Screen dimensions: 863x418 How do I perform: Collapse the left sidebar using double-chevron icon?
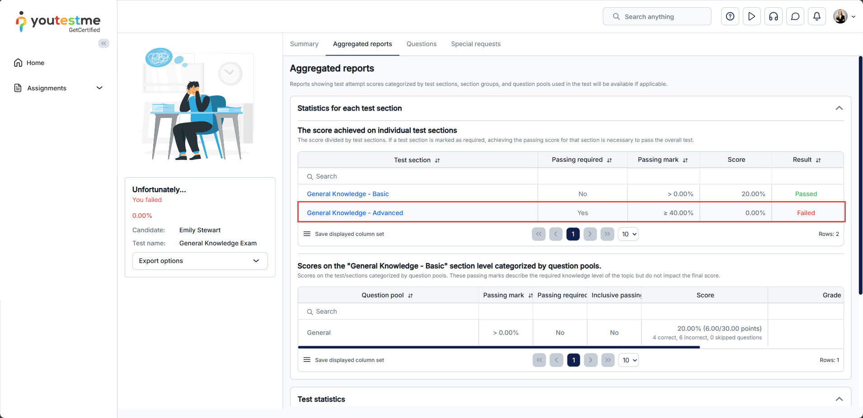tap(104, 43)
